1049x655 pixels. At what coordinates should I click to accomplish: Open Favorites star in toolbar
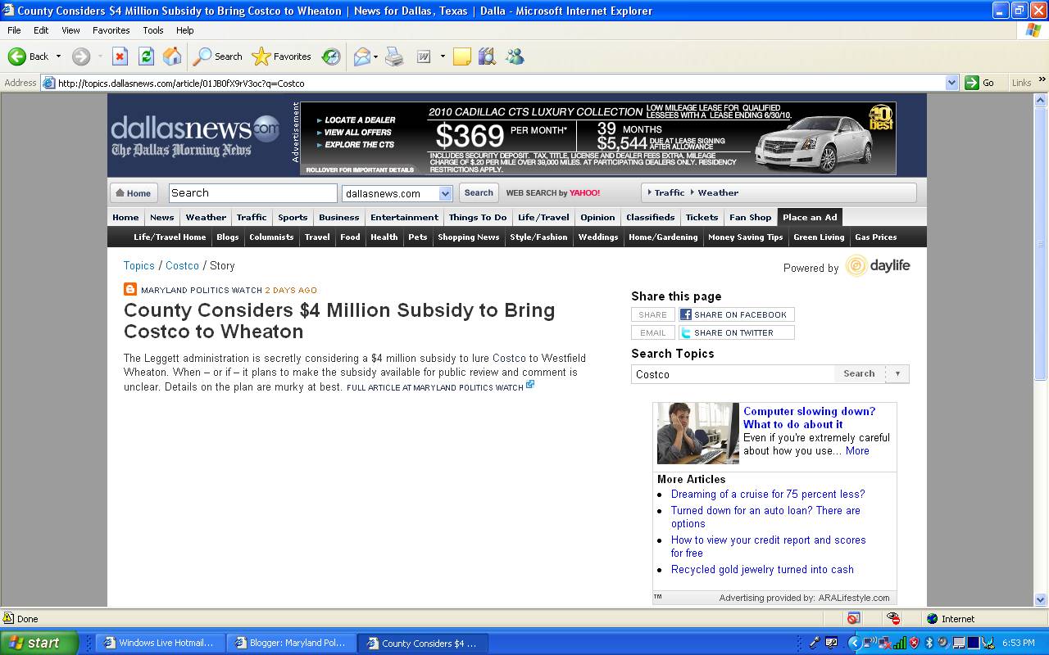pyautogui.click(x=261, y=56)
